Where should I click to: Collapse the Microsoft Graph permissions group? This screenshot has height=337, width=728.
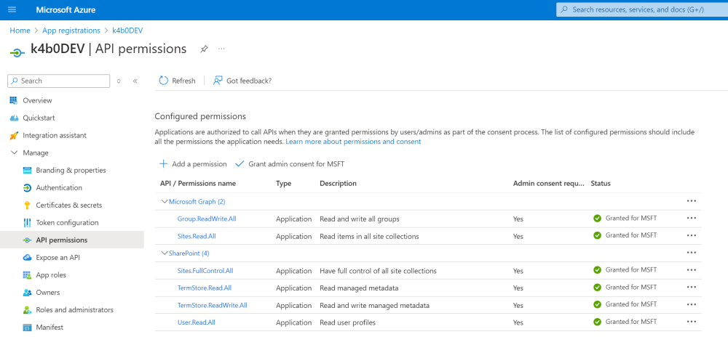click(165, 201)
